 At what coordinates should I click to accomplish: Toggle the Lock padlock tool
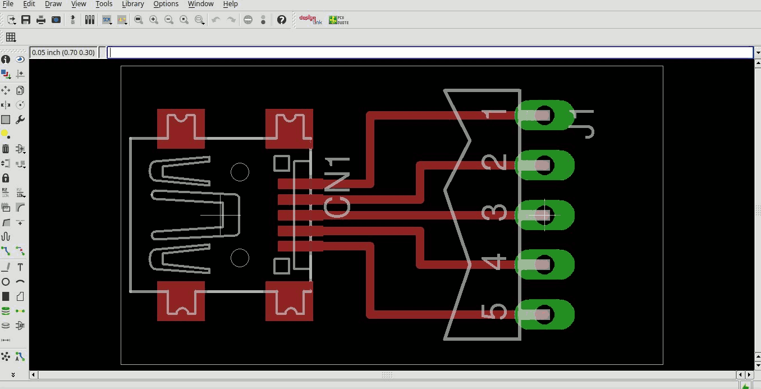coord(6,178)
